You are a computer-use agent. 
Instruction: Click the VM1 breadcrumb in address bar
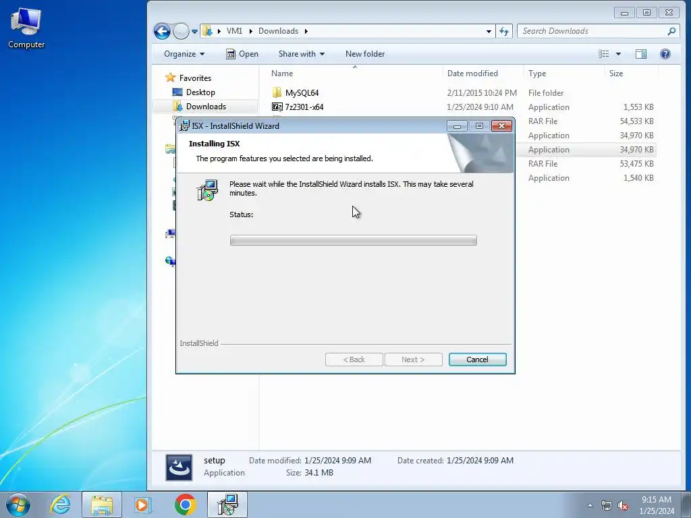tap(234, 31)
